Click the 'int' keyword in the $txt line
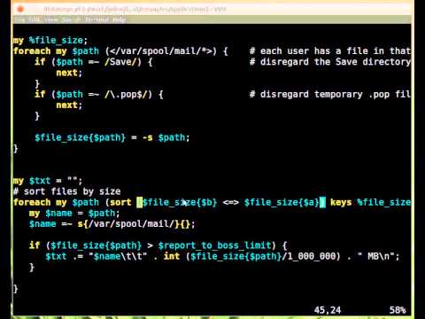Viewport: 425px width, 319px height. click(x=172, y=256)
